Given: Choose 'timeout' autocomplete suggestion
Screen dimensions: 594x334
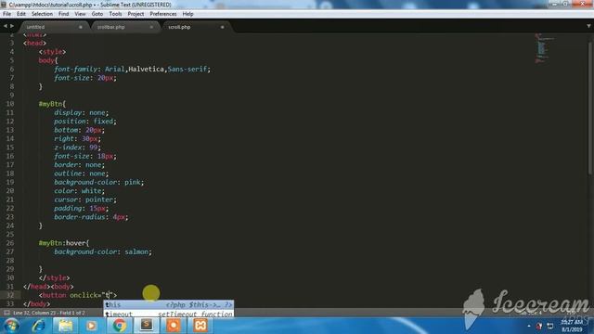Looking at the screenshot, I should point(169,314).
